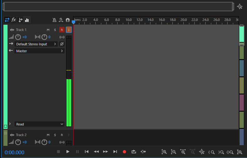Toggle polarity reverse on Track 1
Viewport: 247px width, 158px height.
click(62, 44)
